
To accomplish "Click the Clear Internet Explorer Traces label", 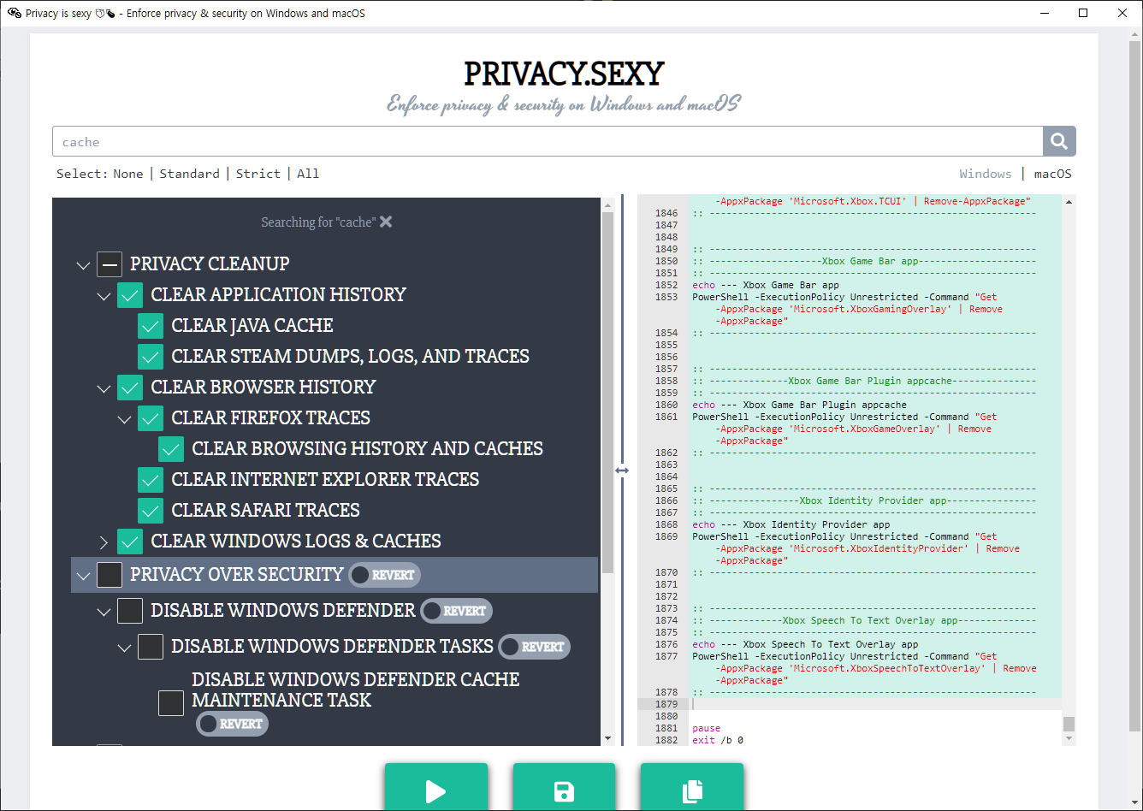I will [x=325, y=480].
